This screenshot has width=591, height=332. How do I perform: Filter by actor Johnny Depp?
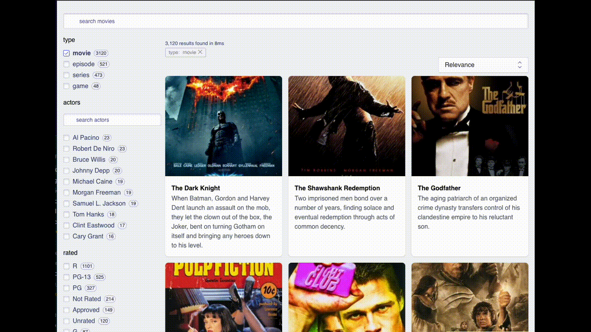tap(66, 171)
